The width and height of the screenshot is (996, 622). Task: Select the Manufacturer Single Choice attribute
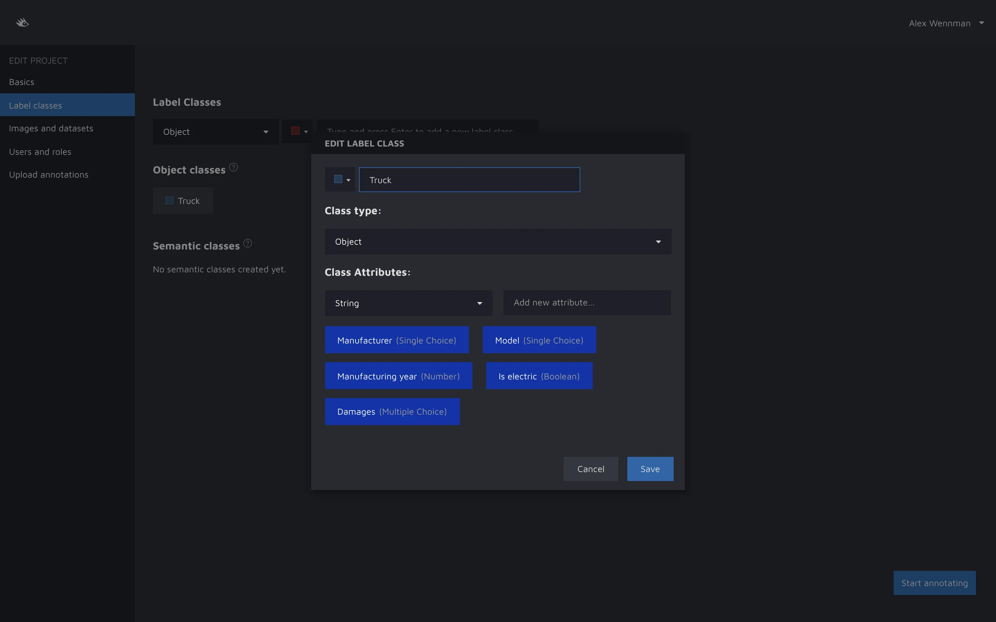pos(396,340)
